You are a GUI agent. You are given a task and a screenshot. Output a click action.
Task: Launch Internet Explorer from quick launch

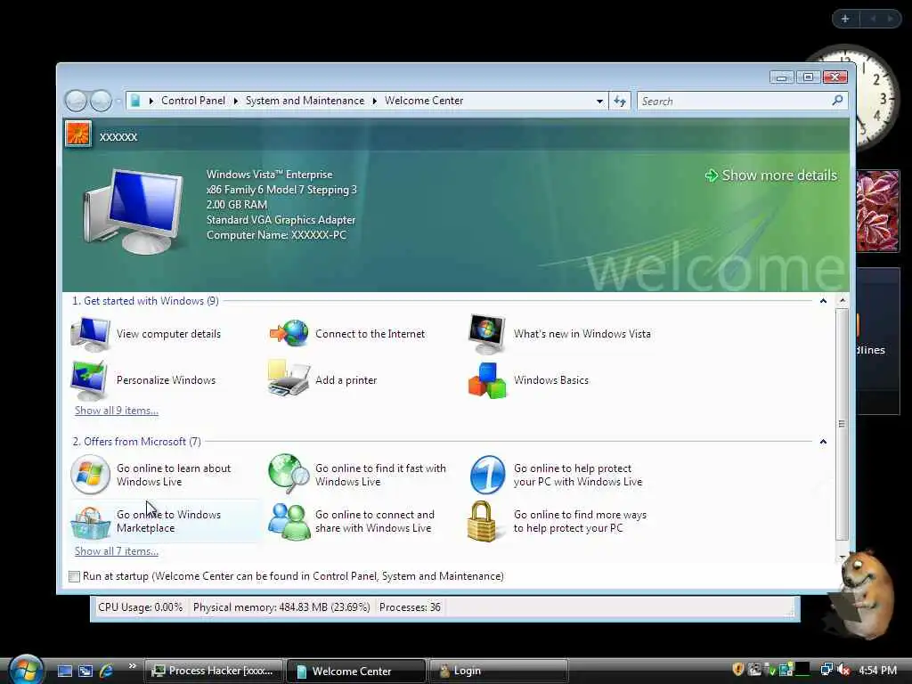tap(107, 671)
